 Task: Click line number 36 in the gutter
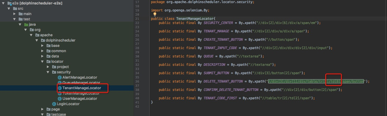(137, 81)
